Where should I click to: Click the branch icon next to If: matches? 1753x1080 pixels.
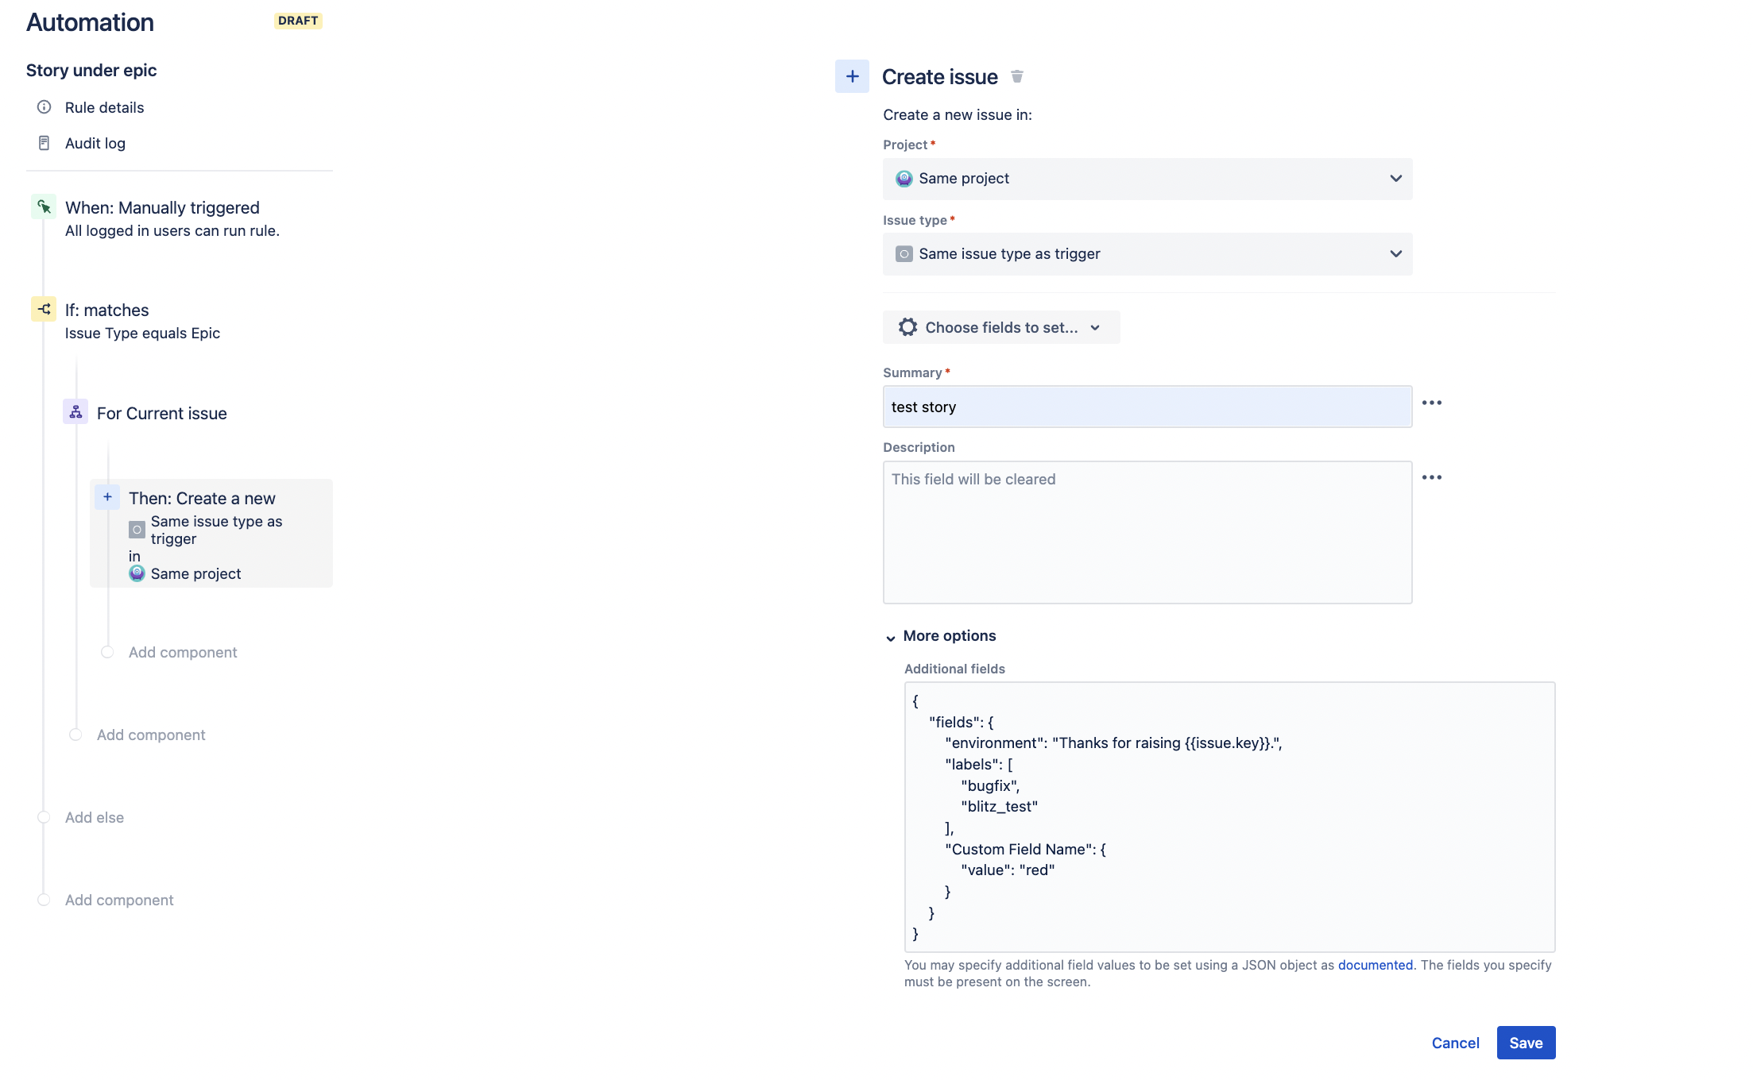(44, 309)
